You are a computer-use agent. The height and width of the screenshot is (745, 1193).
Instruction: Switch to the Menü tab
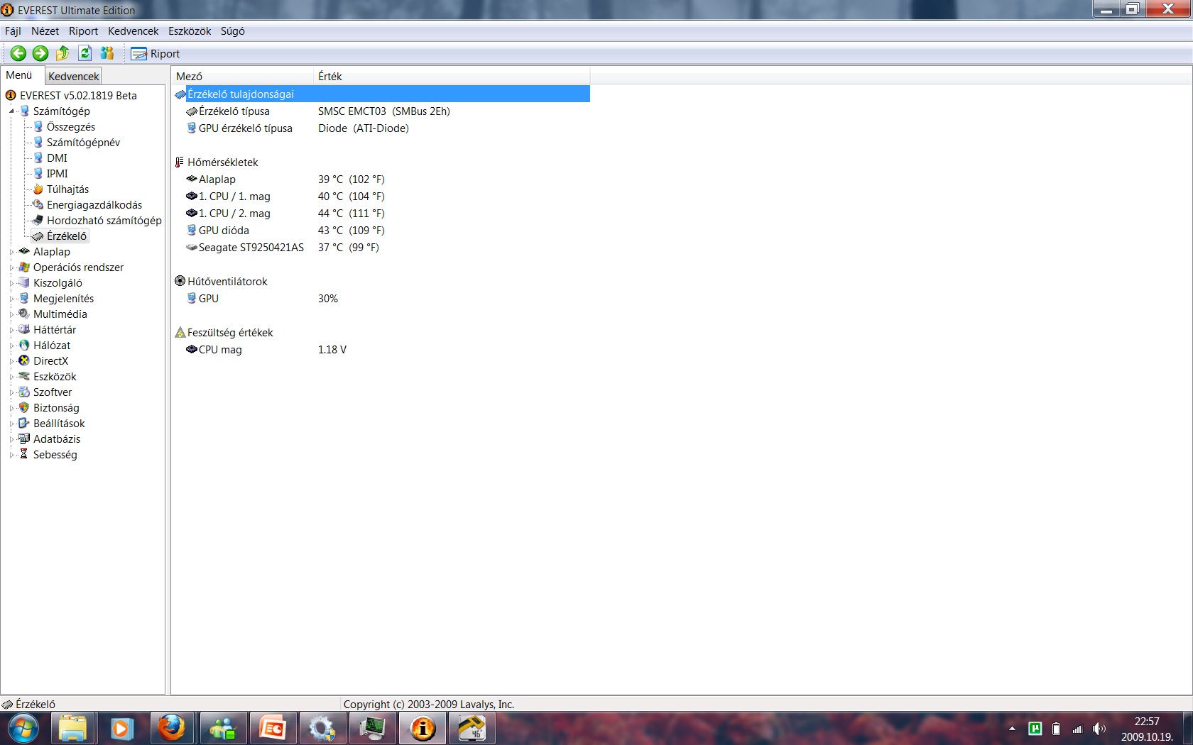click(19, 75)
